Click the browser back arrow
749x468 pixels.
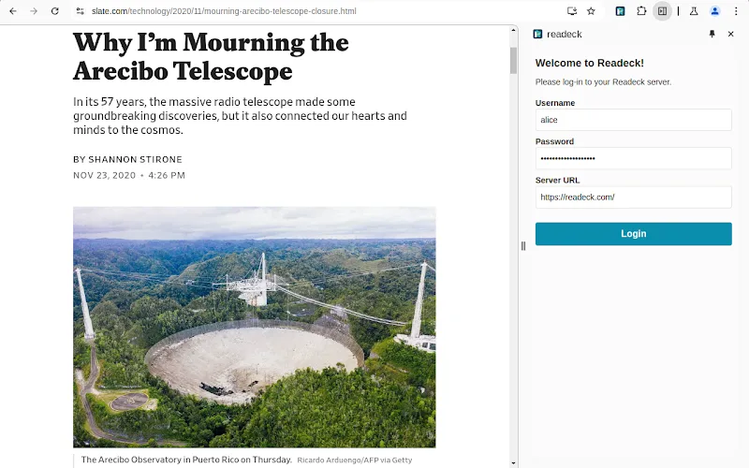tap(12, 11)
